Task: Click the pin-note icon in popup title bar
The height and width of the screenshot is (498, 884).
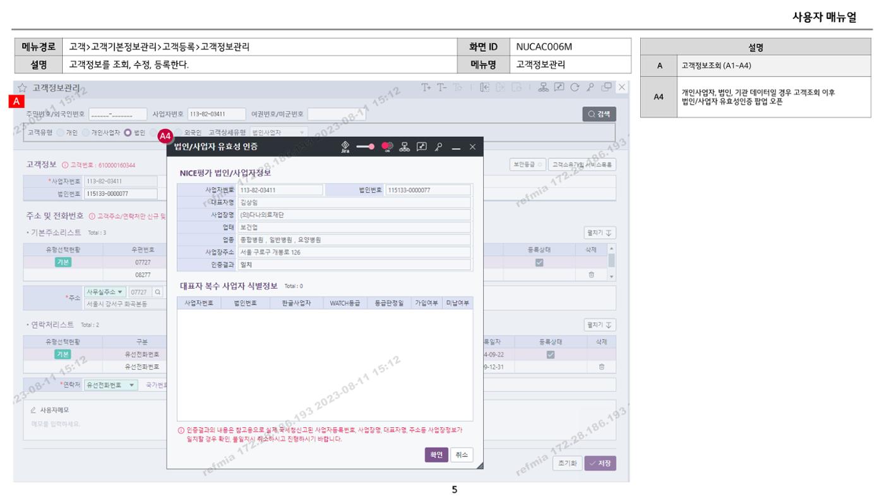Action: 422,147
